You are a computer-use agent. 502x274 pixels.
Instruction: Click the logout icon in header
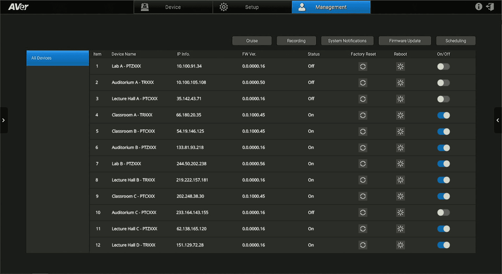click(490, 7)
